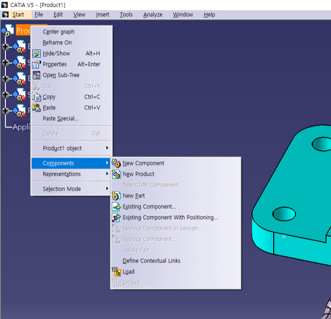The width and height of the screenshot is (331, 319).
Task: Click the third child product tree icon
Action: [19, 79]
